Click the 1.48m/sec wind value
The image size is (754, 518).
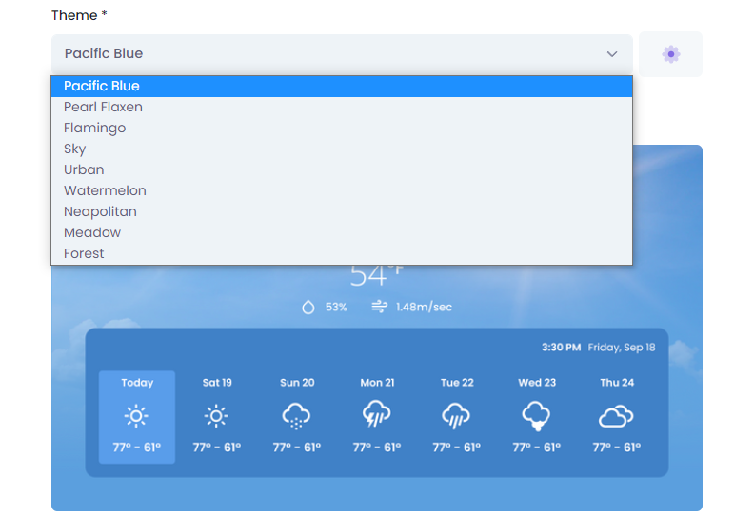point(425,307)
